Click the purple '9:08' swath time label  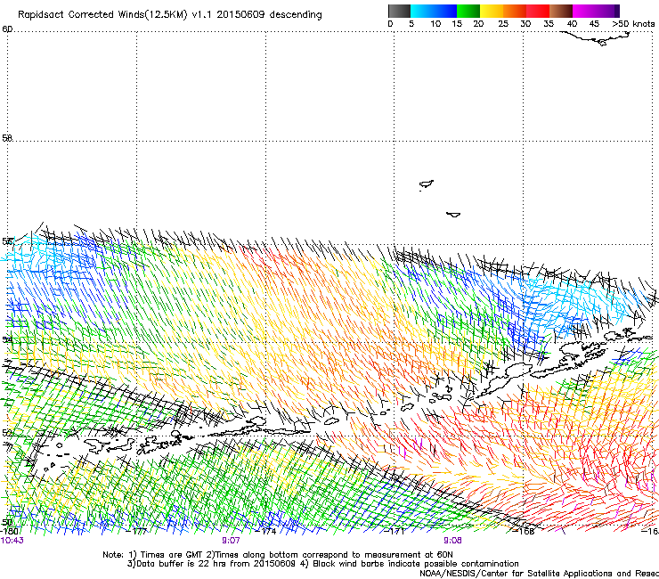coord(452,541)
